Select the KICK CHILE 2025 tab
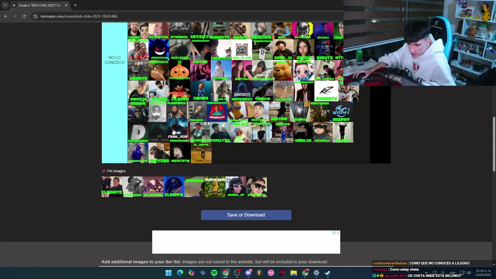Viewport: 496px width, 279px height. tap(40, 5)
